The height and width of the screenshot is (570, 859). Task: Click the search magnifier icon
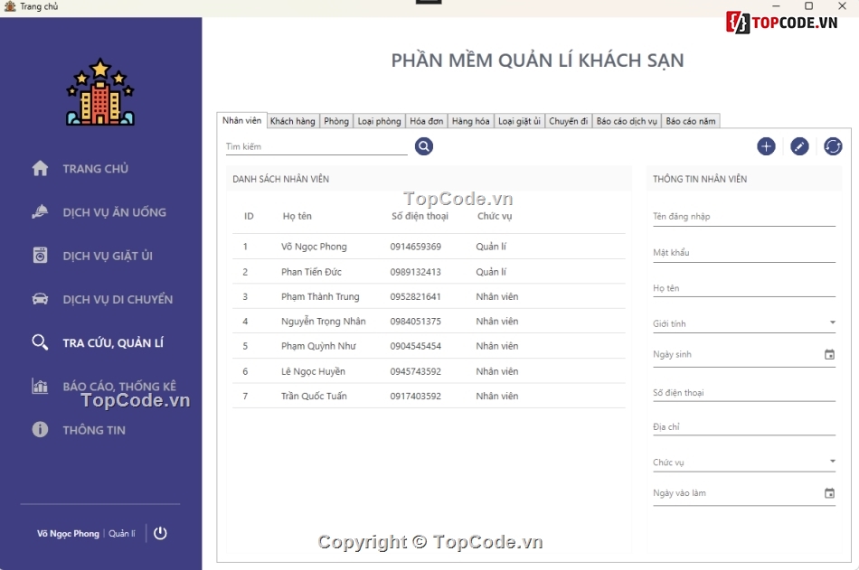(x=423, y=144)
